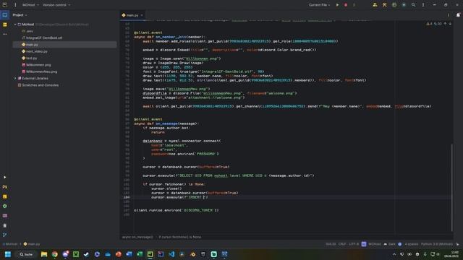
Task: Open the Python Packages tool window
Action: coord(5,187)
